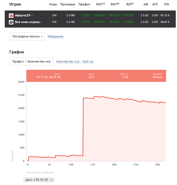Image resolution: width=177 pixels, height=185 pixels.
Task: Select the 'Профит / Количество игр' tab
Action: coord(31,62)
